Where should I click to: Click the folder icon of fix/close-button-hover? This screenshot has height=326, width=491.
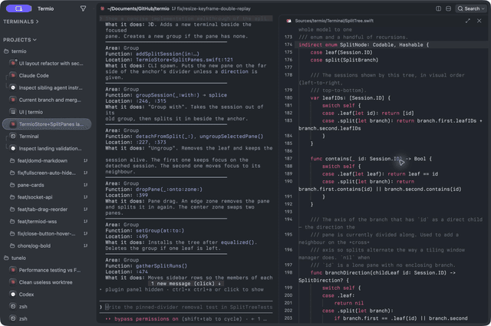tap(12, 234)
